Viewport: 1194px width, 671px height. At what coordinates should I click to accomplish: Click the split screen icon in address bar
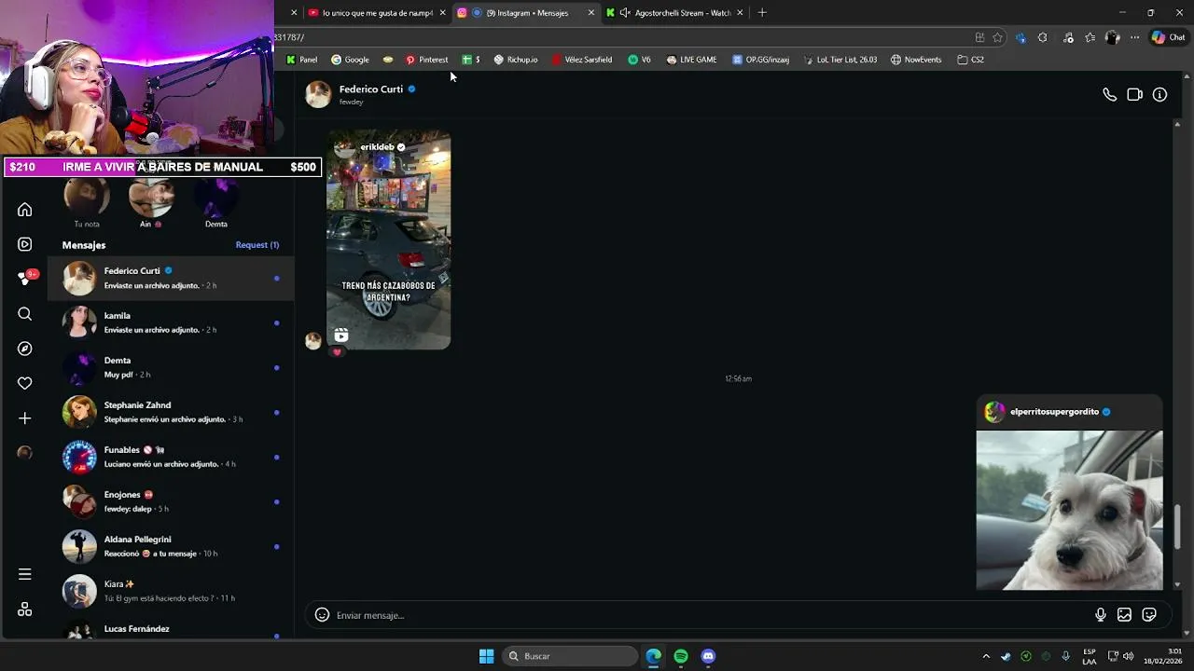coord(979,37)
